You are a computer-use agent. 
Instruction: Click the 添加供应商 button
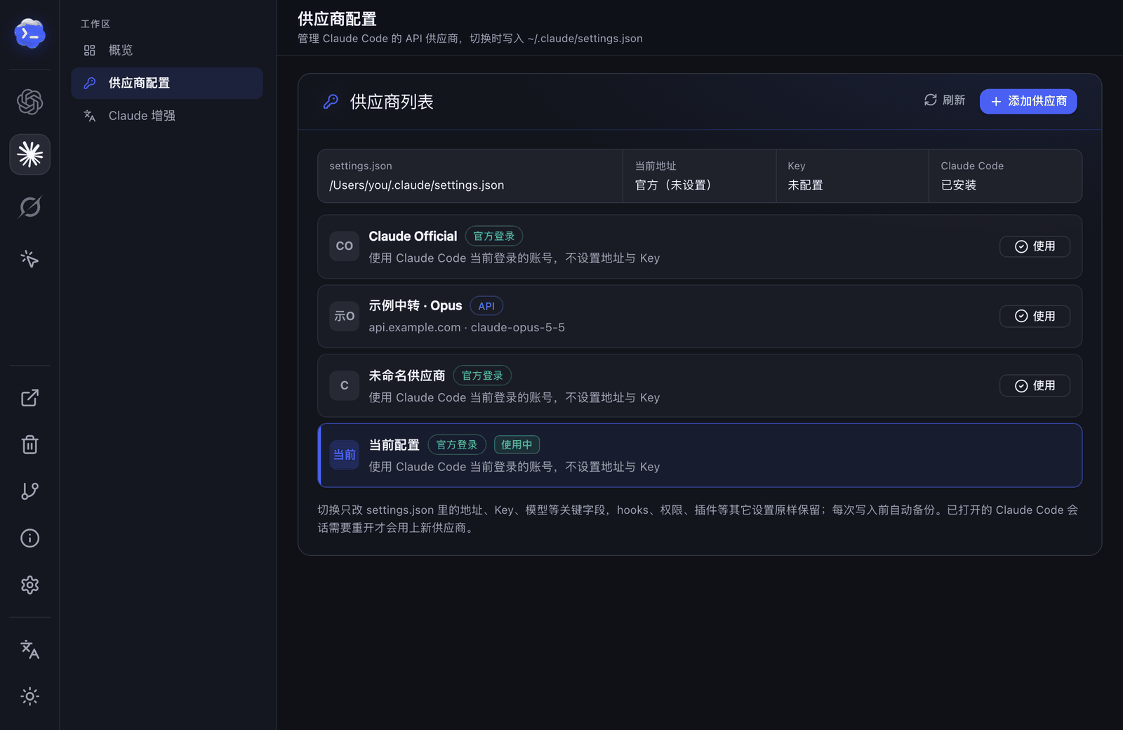[1028, 101]
